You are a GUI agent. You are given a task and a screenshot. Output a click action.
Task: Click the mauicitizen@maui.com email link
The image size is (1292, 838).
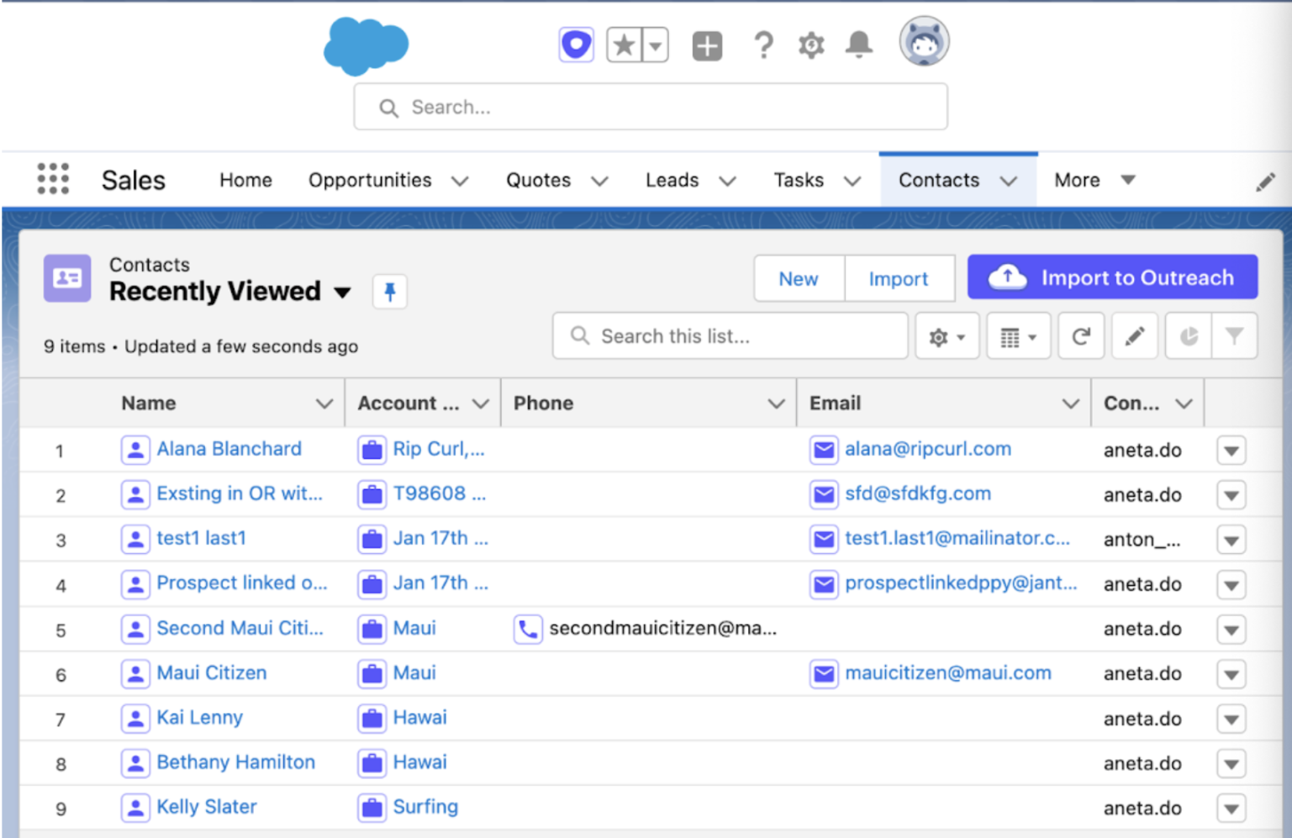click(948, 672)
